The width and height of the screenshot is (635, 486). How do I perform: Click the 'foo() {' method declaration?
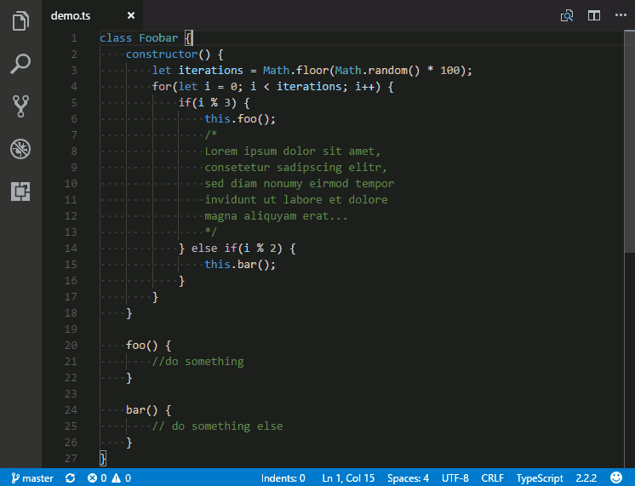(149, 346)
